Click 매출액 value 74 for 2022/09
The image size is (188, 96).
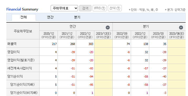click(128, 44)
